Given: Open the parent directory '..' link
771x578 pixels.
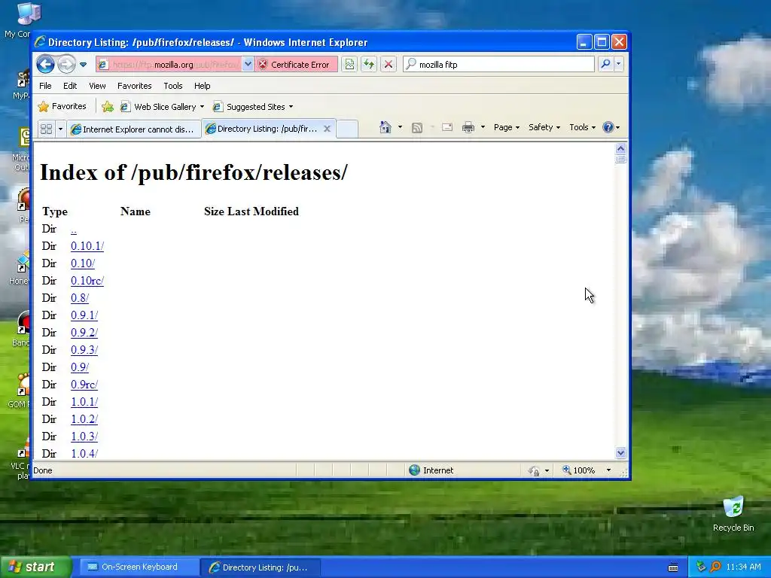Looking at the screenshot, I should (x=74, y=229).
